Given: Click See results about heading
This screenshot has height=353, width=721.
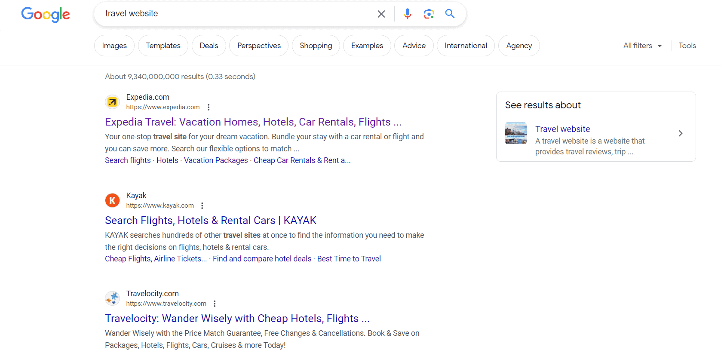Looking at the screenshot, I should pos(543,105).
